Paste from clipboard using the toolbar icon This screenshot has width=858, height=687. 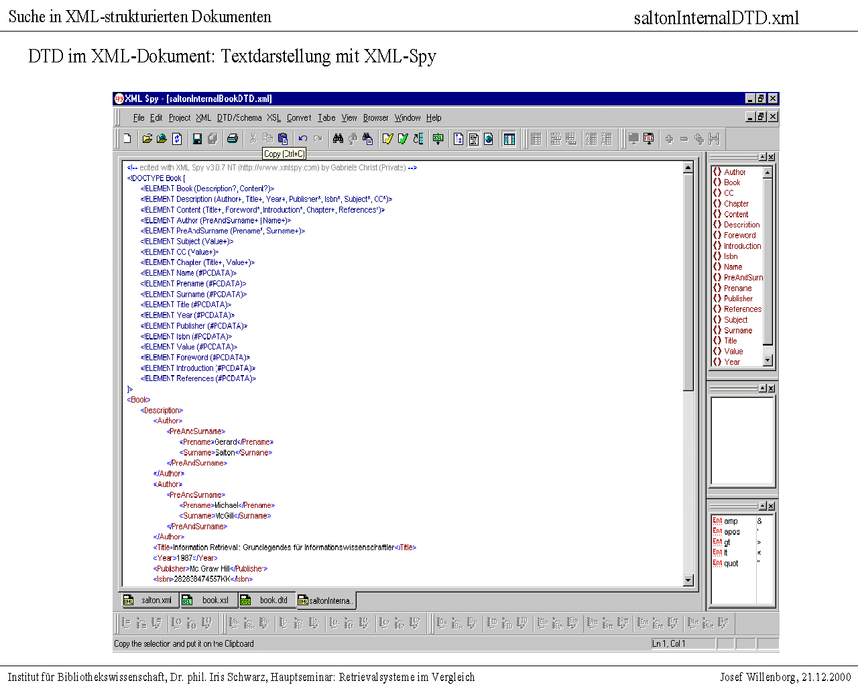click(x=283, y=139)
